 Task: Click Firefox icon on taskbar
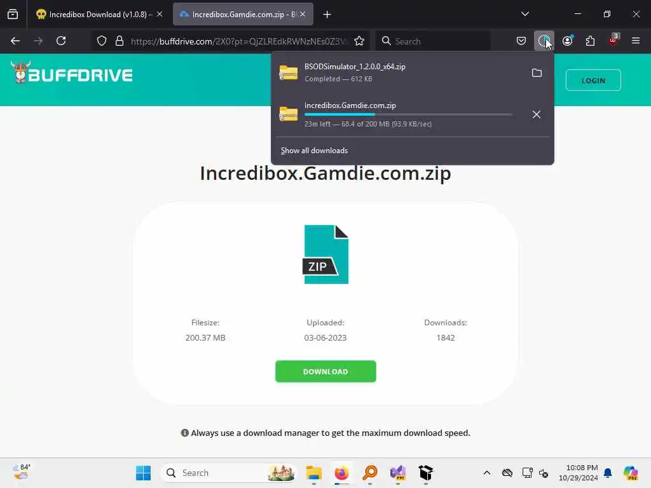(342, 473)
